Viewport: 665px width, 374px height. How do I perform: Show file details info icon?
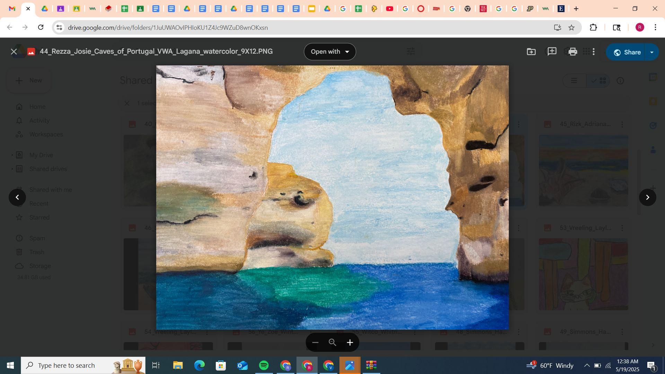pyautogui.click(x=620, y=81)
